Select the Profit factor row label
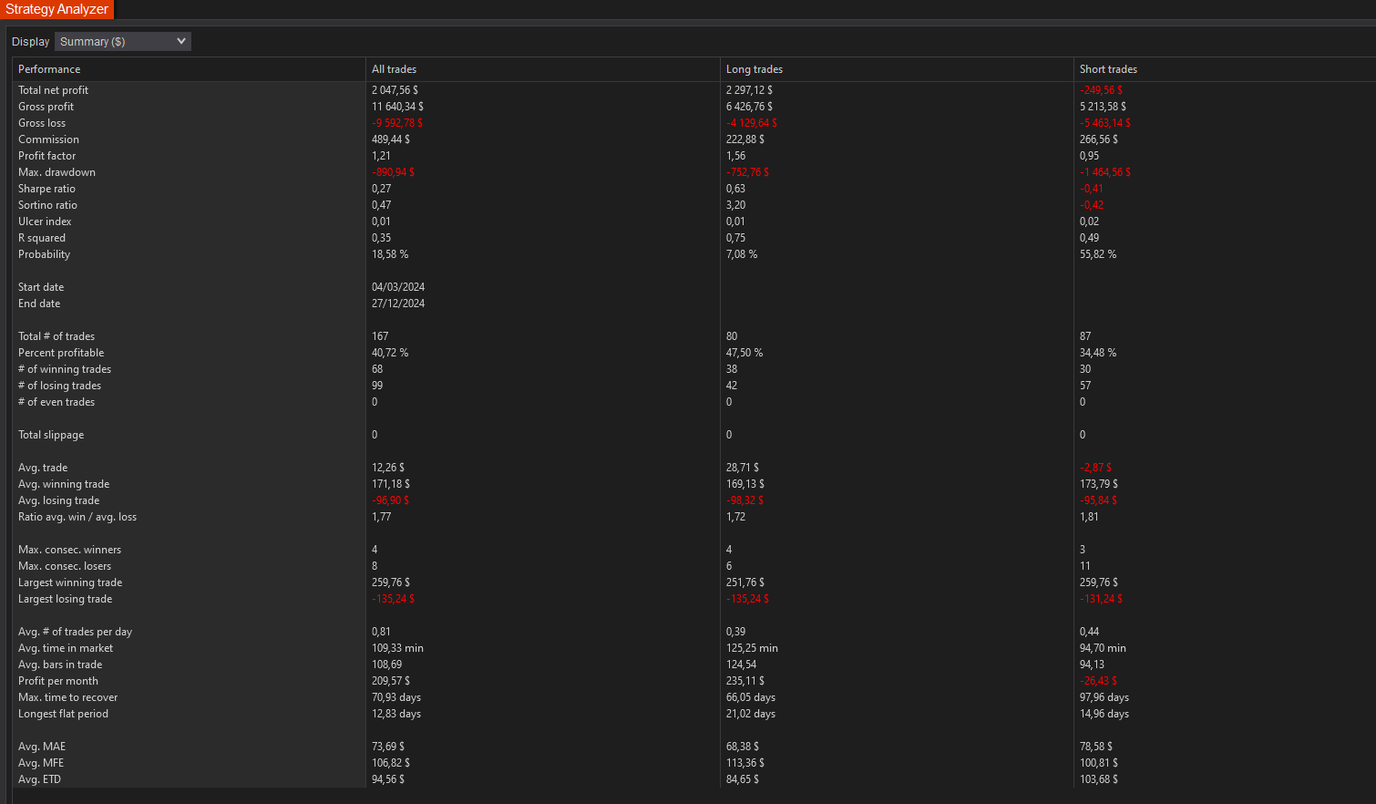This screenshot has height=804, width=1376. point(46,156)
